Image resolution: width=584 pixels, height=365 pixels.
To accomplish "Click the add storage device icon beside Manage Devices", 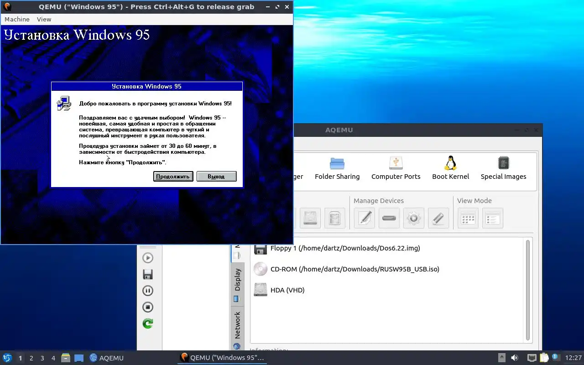I will 335,218.
